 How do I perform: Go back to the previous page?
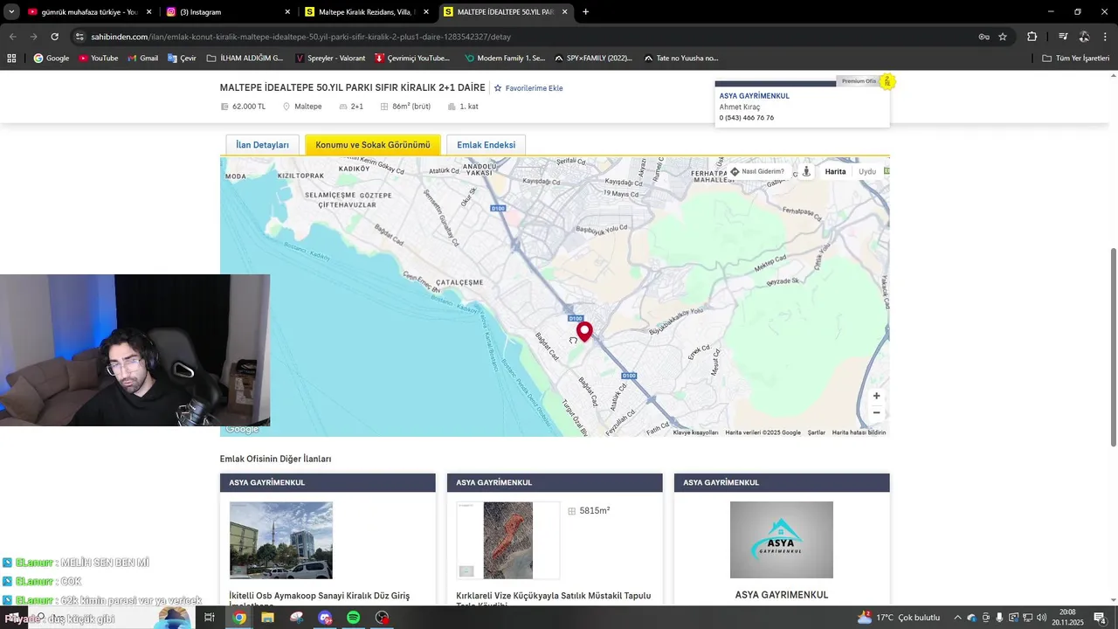coord(12,37)
